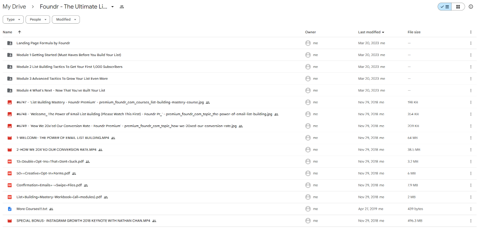Open the Type filter dropdown
Viewport: 477px width, 237px height.
(x=13, y=19)
